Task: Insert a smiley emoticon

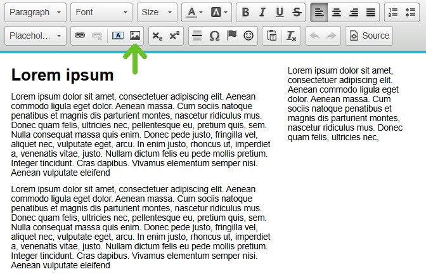Action: click(248, 36)
